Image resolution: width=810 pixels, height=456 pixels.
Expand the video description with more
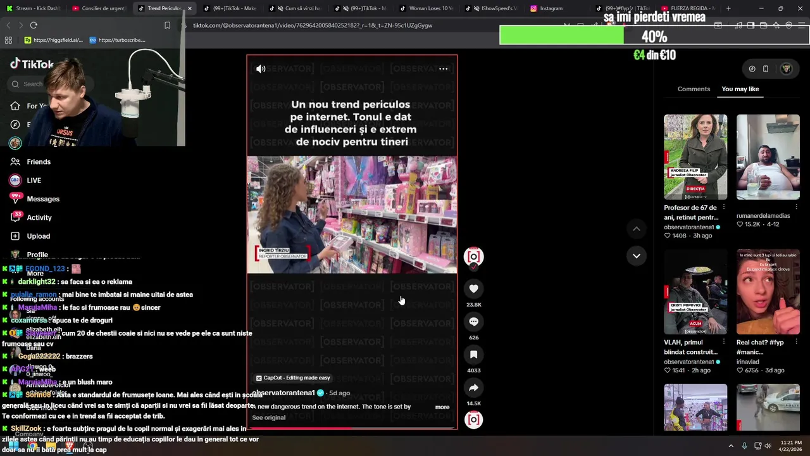(x=442, y=407)
